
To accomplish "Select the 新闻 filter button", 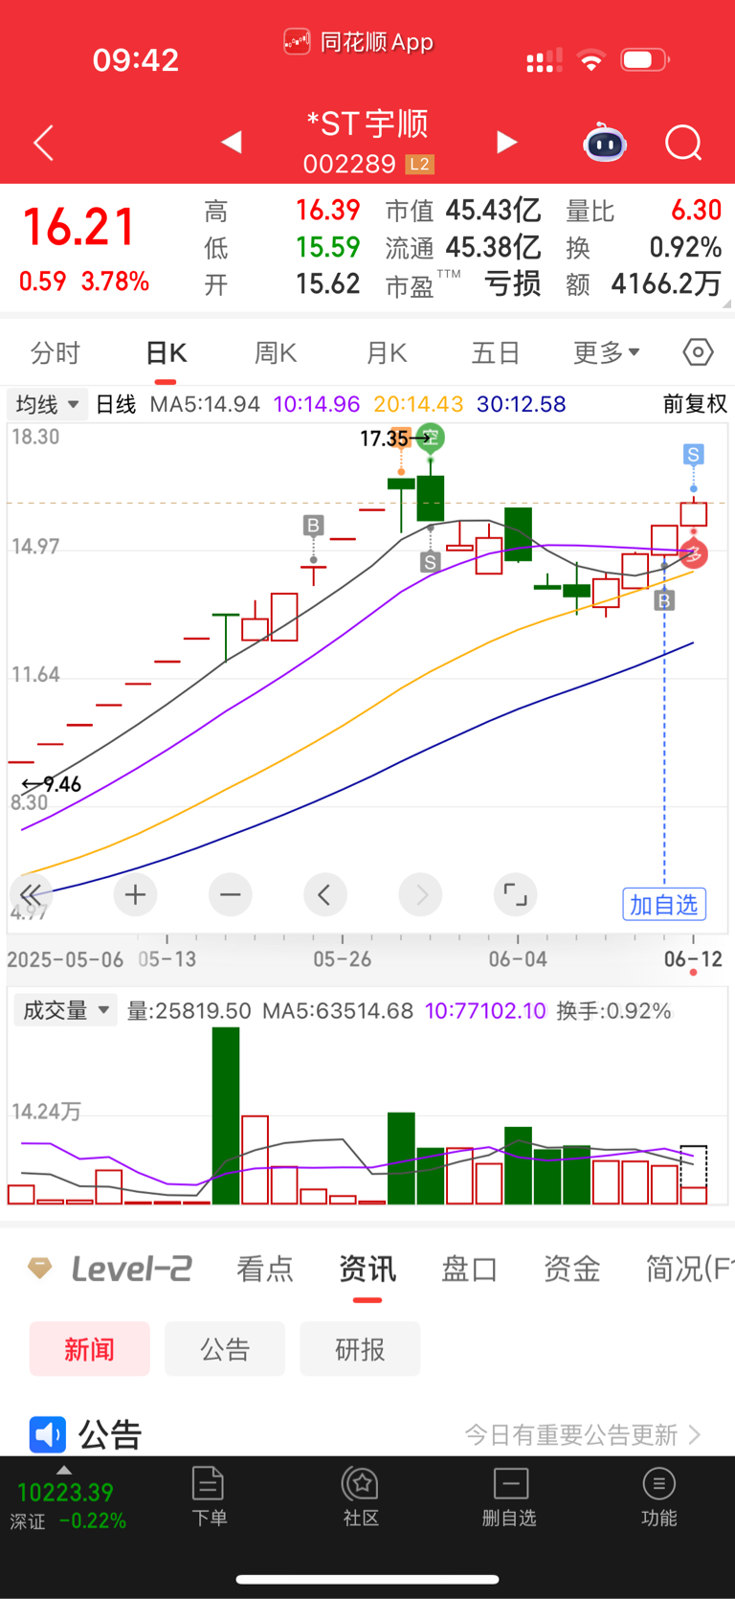I will coord(90,1349).
